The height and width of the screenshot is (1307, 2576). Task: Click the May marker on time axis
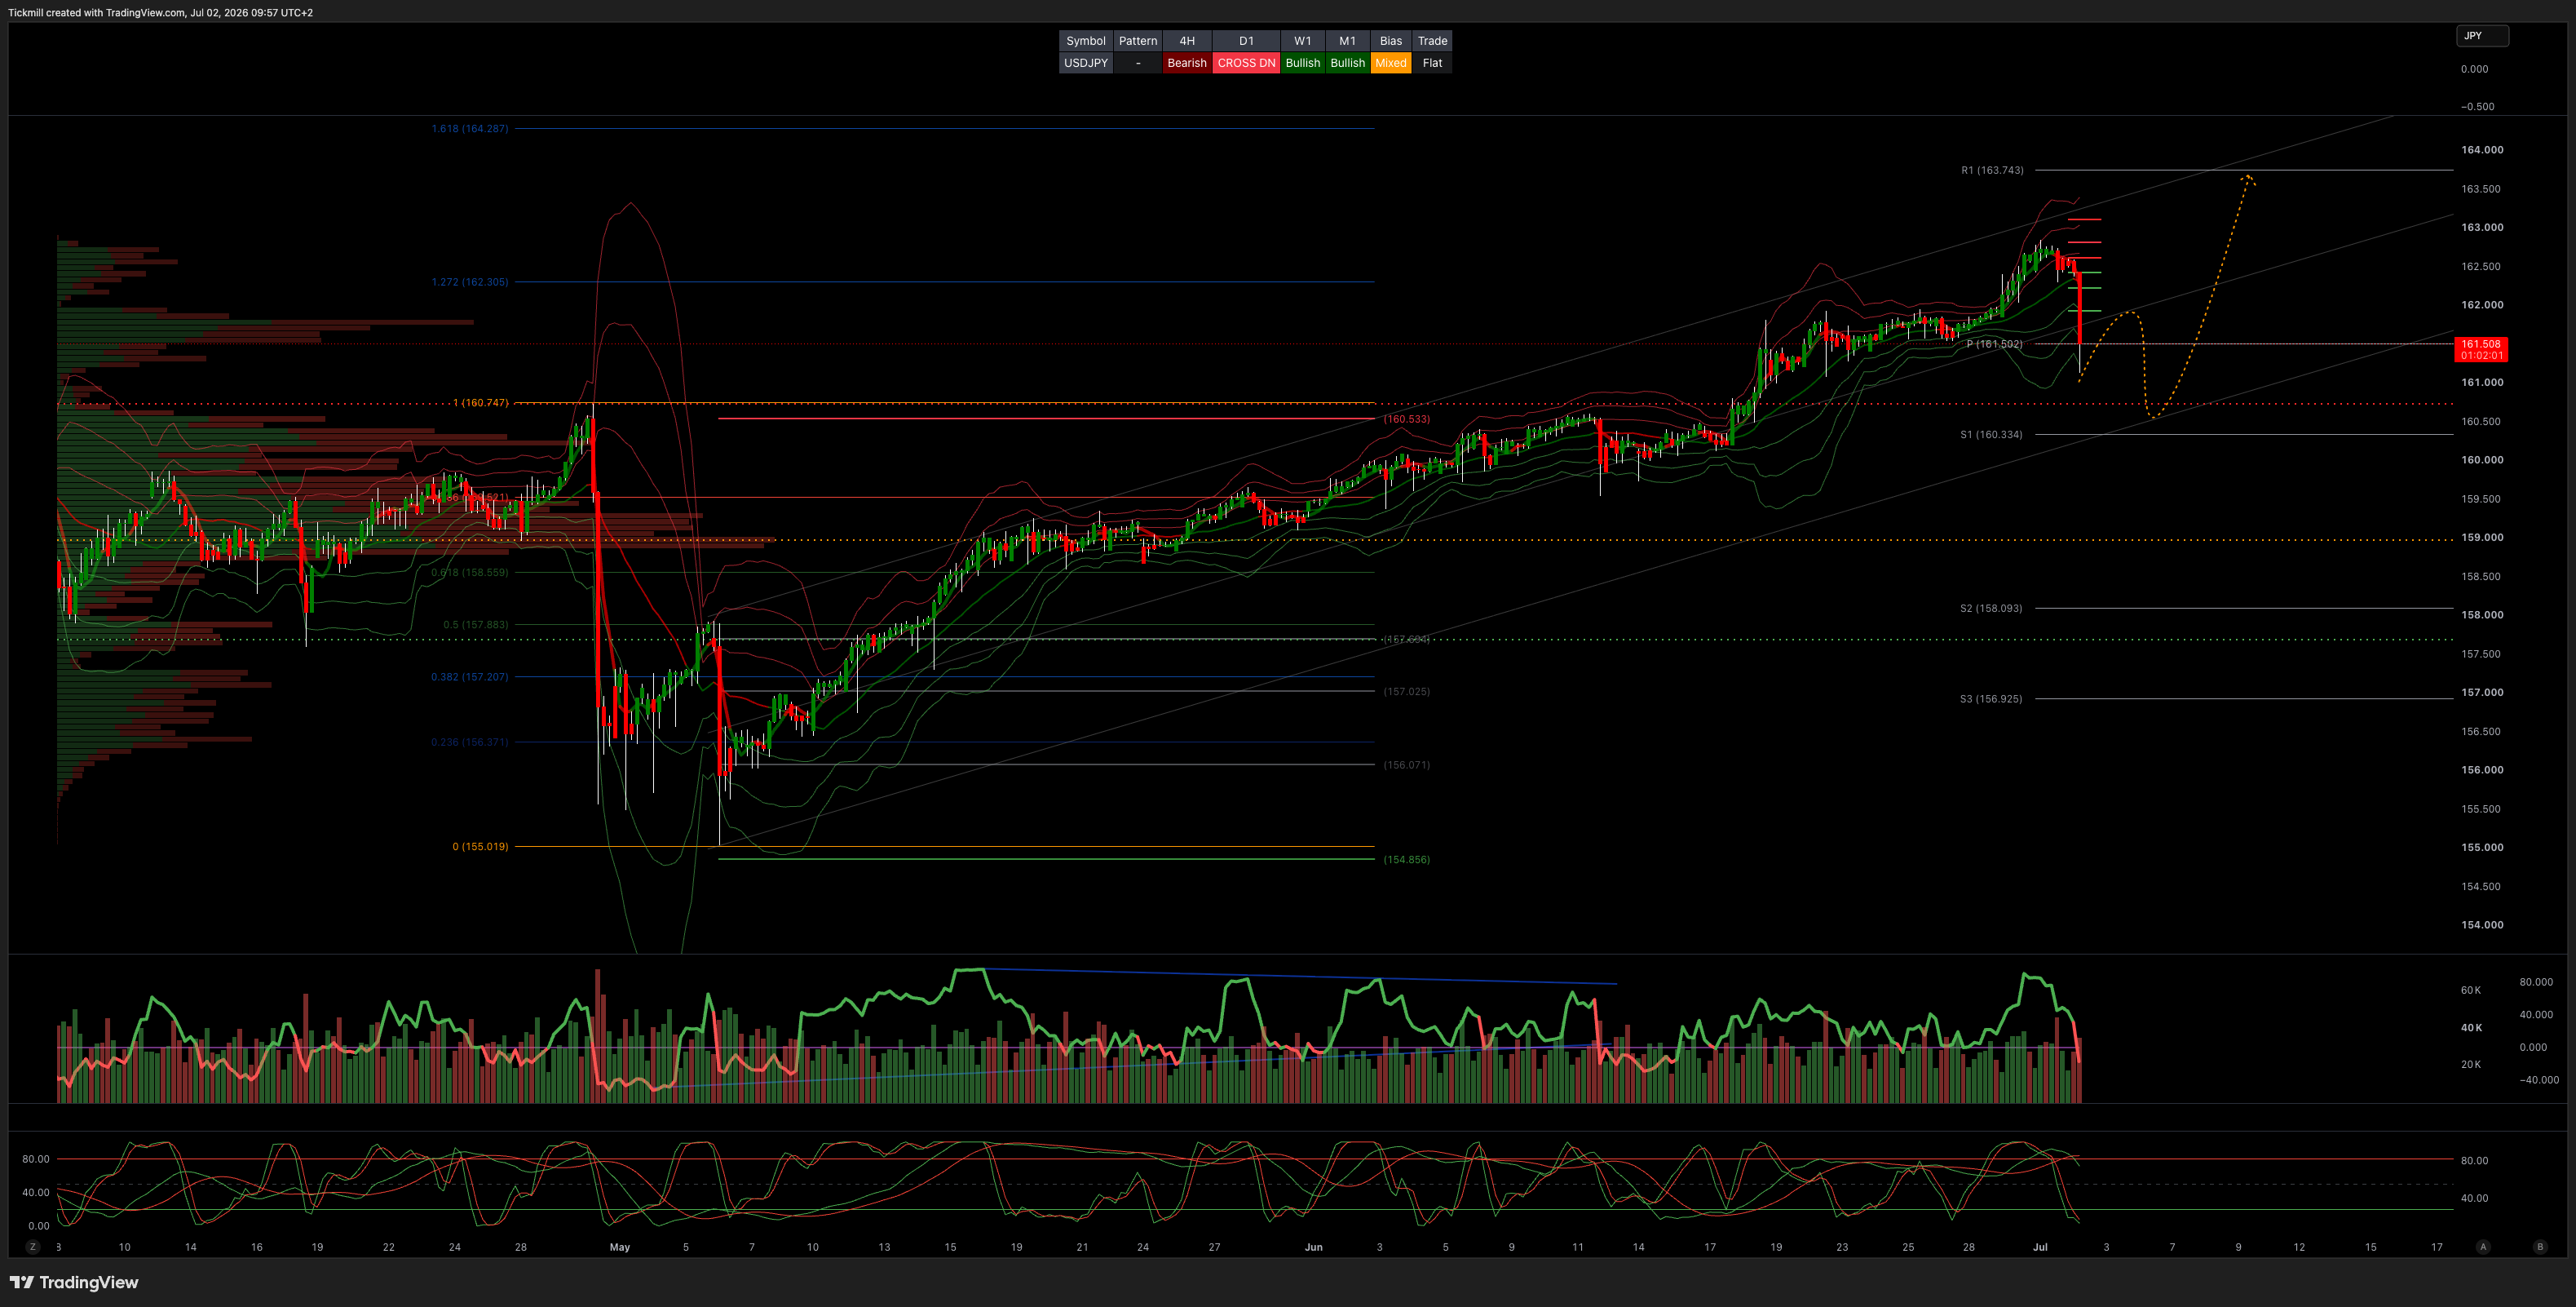[x=620, y=1247]
